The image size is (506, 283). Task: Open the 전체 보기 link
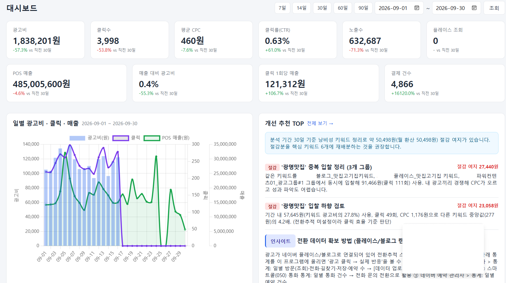pos(320,123)
